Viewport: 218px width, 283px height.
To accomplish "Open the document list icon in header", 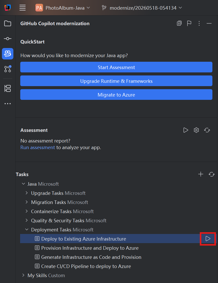I will click(x=179, y=23).
